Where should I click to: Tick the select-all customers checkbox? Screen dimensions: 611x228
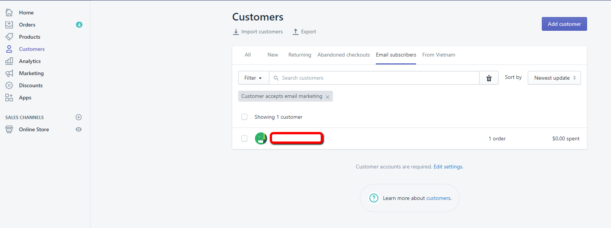(x=244, y=117)
